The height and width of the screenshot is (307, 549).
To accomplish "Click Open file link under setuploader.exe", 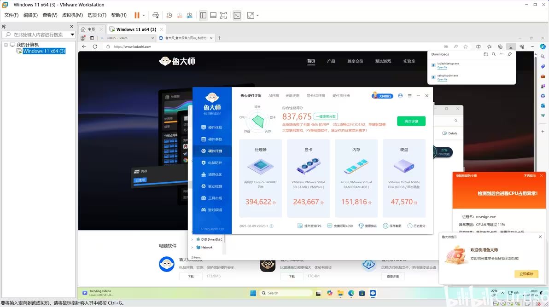I will click(442, 80).
